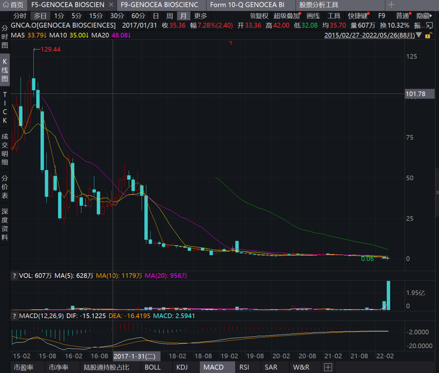Switch to F9-GENOCEA BIOSCIENC tab
Image resolution: width=439 pixels, height=373 pixels.
(160, 5)
